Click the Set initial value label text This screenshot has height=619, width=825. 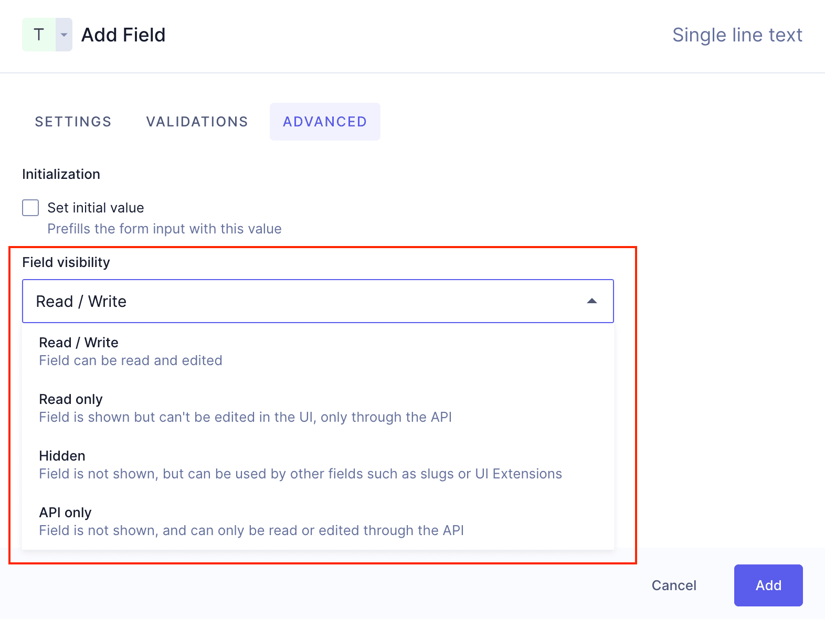click(x=96, y=208)
